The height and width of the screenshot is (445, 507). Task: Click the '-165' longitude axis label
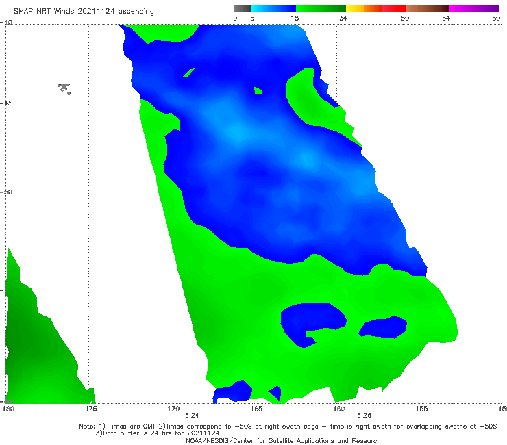pos(253,409)
